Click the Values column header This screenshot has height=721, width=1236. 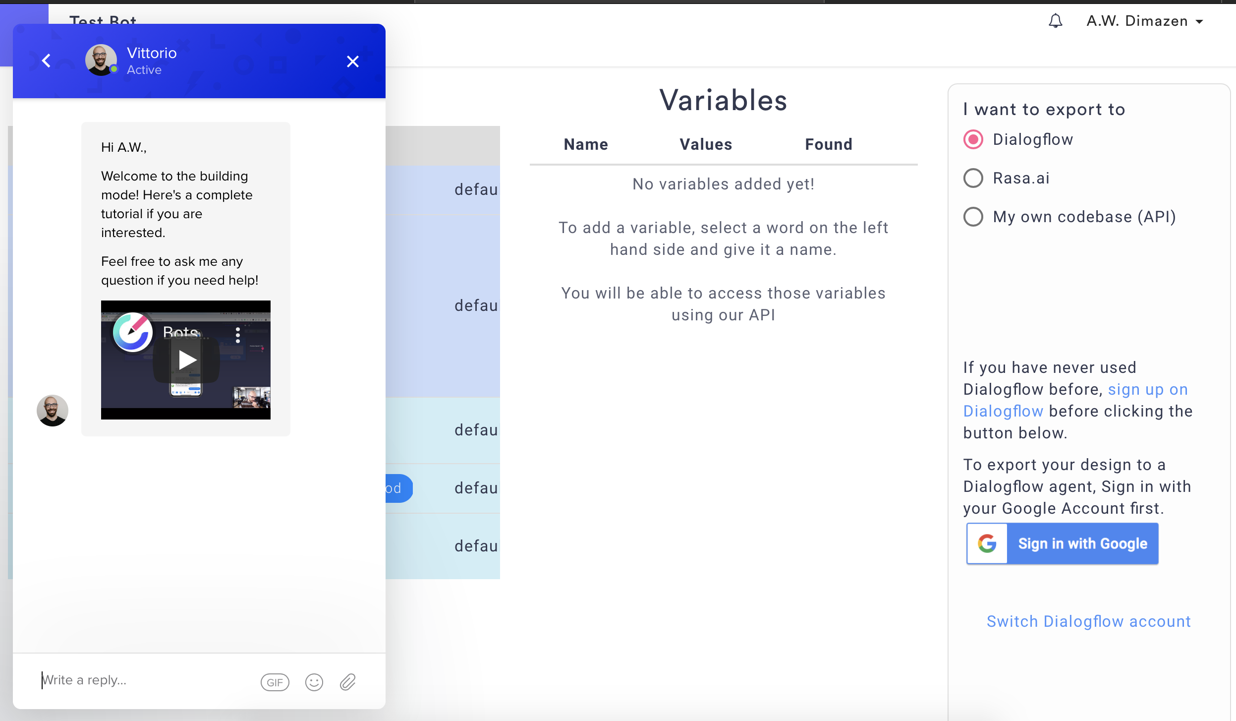click(706, 144)
